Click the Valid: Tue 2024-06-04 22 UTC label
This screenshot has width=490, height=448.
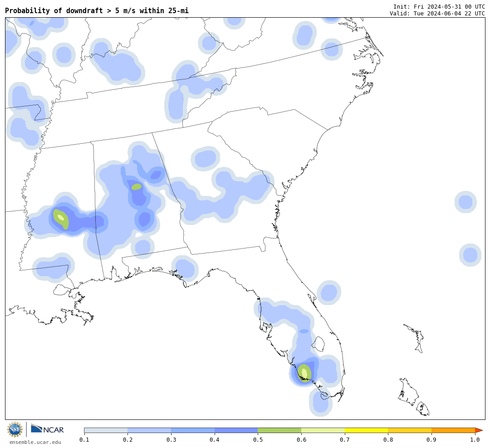[x=437, y=14]
